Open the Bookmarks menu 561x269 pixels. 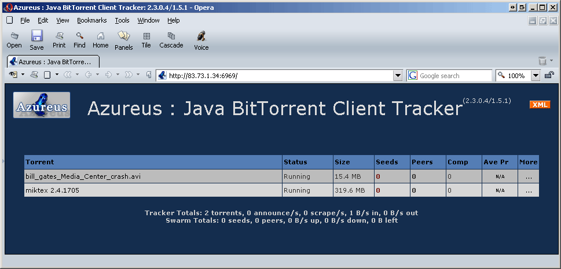(92, 20)
